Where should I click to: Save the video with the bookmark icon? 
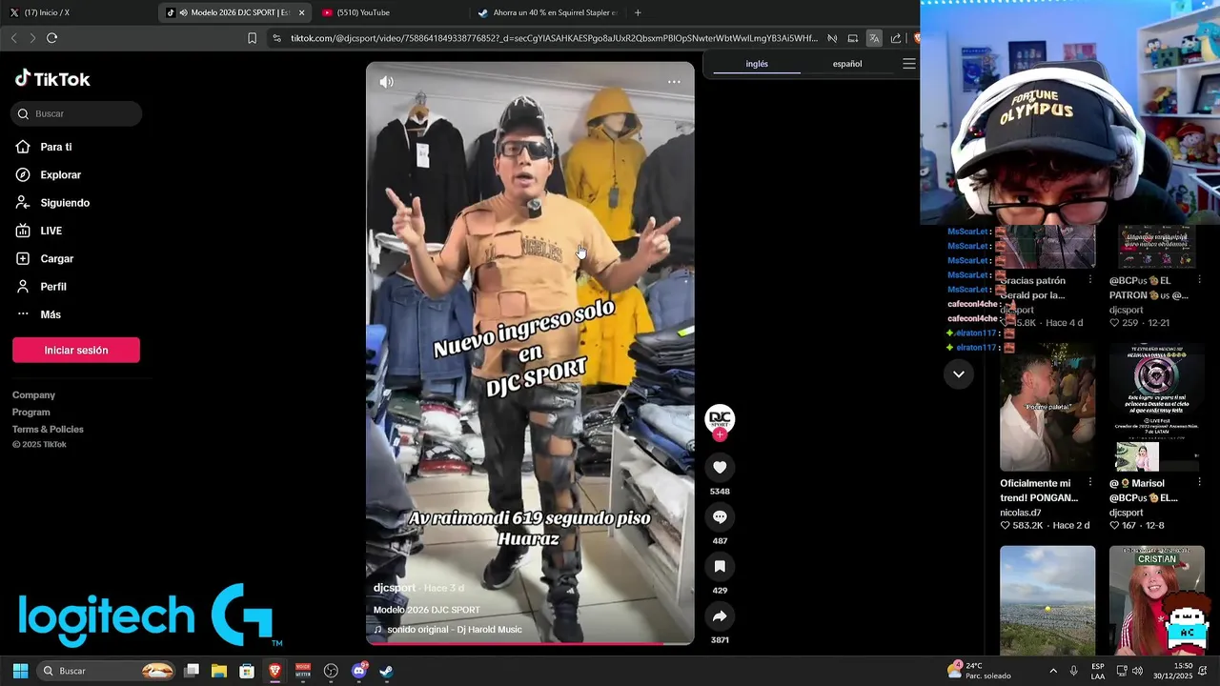click(720, 566)
